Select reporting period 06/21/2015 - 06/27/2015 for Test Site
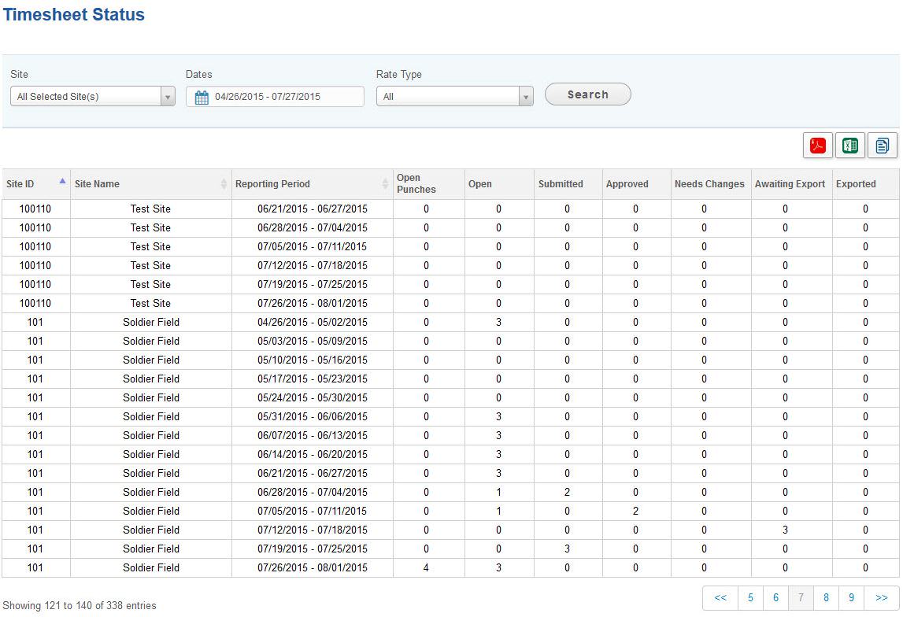The image size is (903, 617). 312,209
